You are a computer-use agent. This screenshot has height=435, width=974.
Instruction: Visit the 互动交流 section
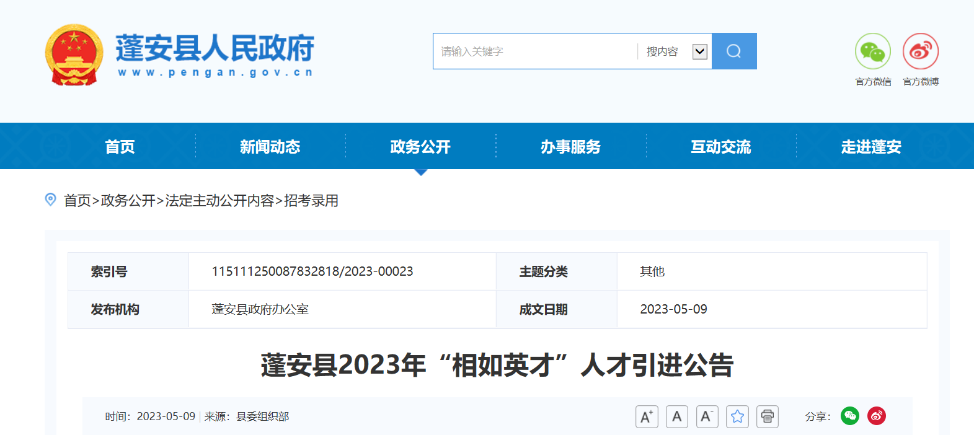tap(721, 147)
